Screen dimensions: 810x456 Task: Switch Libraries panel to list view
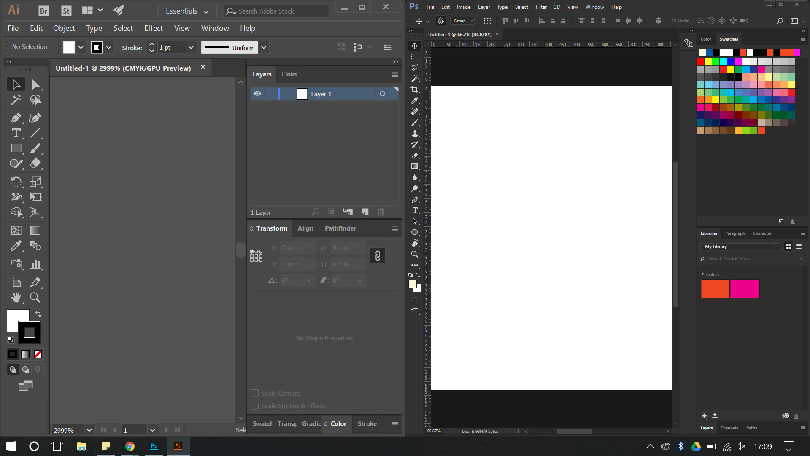(x=799, y=247)
